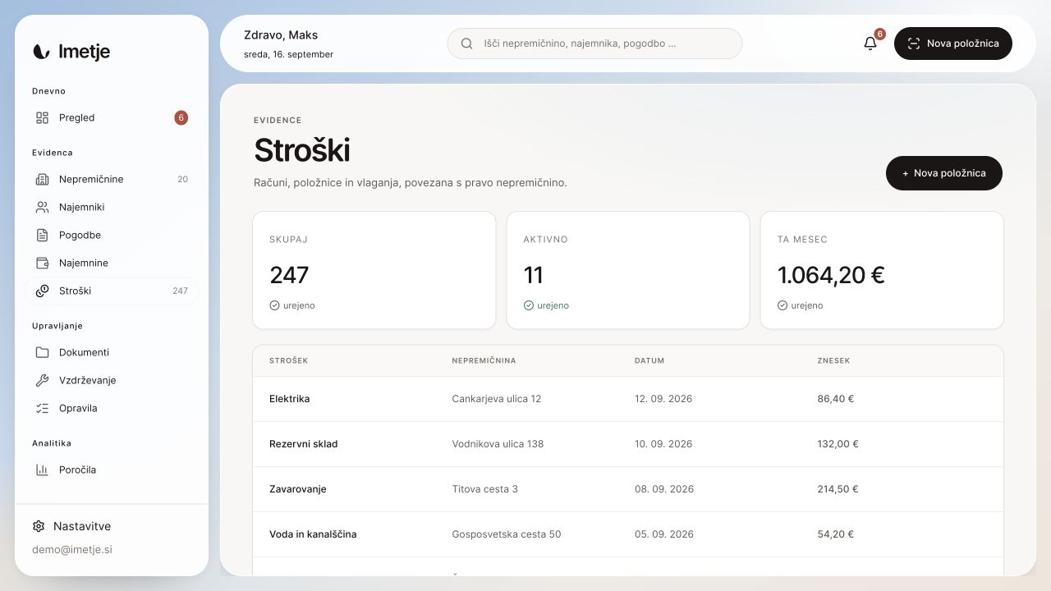Focus the search field Išči nepremičnino
Image resolution: width=1051 pixels, height=591 pixels.
pos(594,44)
